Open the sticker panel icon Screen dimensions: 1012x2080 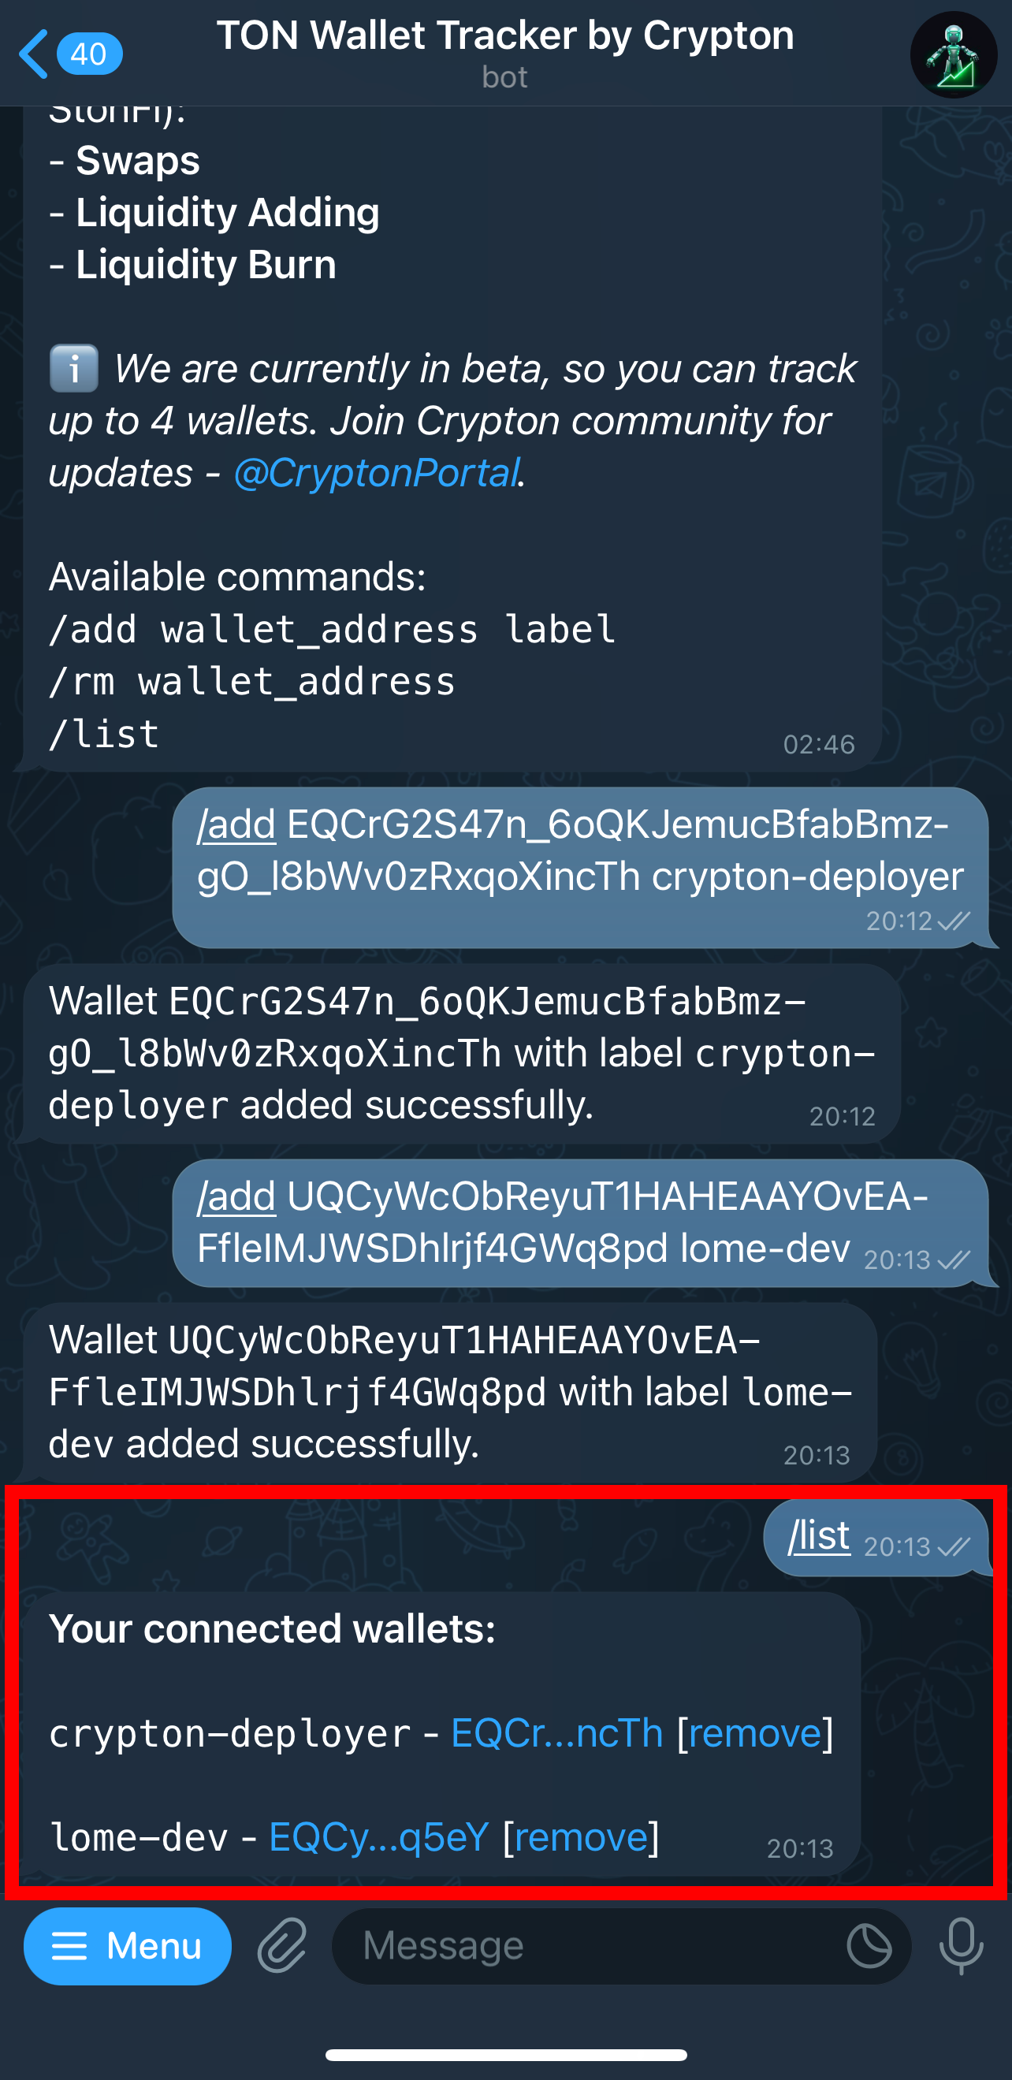pos(869,1945)
